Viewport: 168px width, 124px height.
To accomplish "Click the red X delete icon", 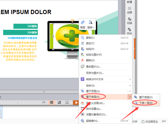I will pos(82,60).
